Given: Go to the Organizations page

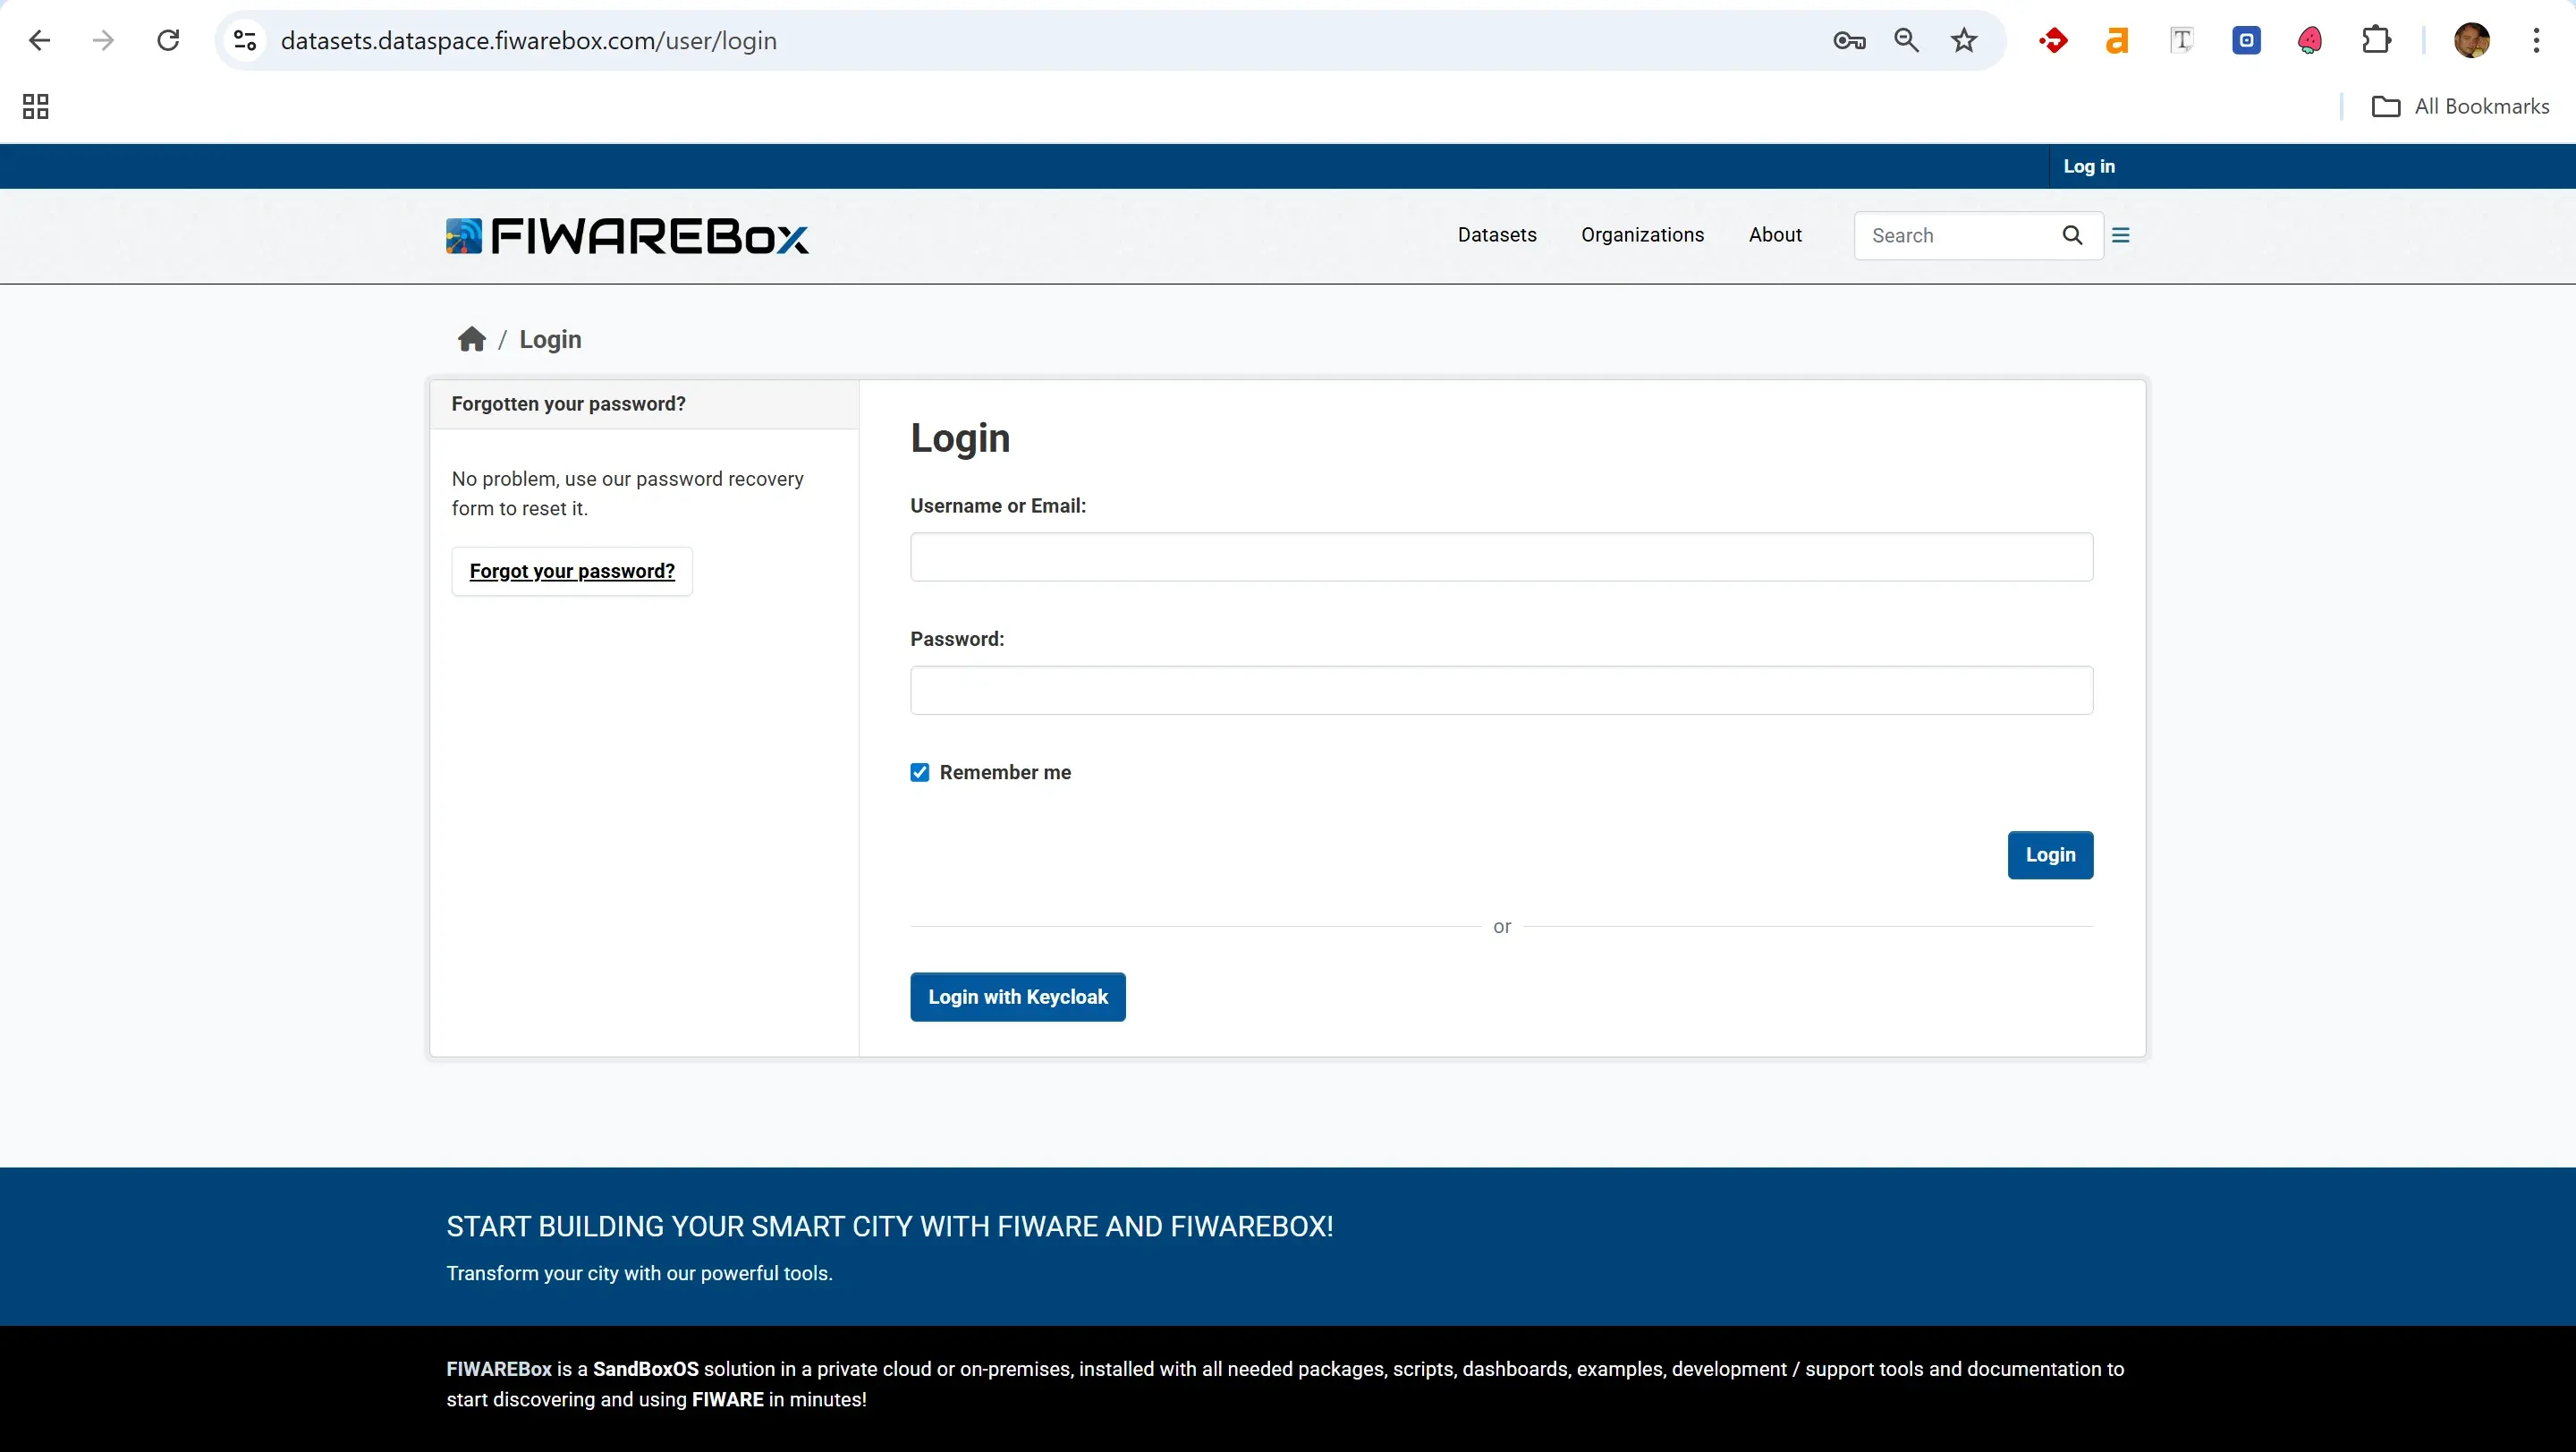Looking at the screenshot, I should tap(1642, 235).
